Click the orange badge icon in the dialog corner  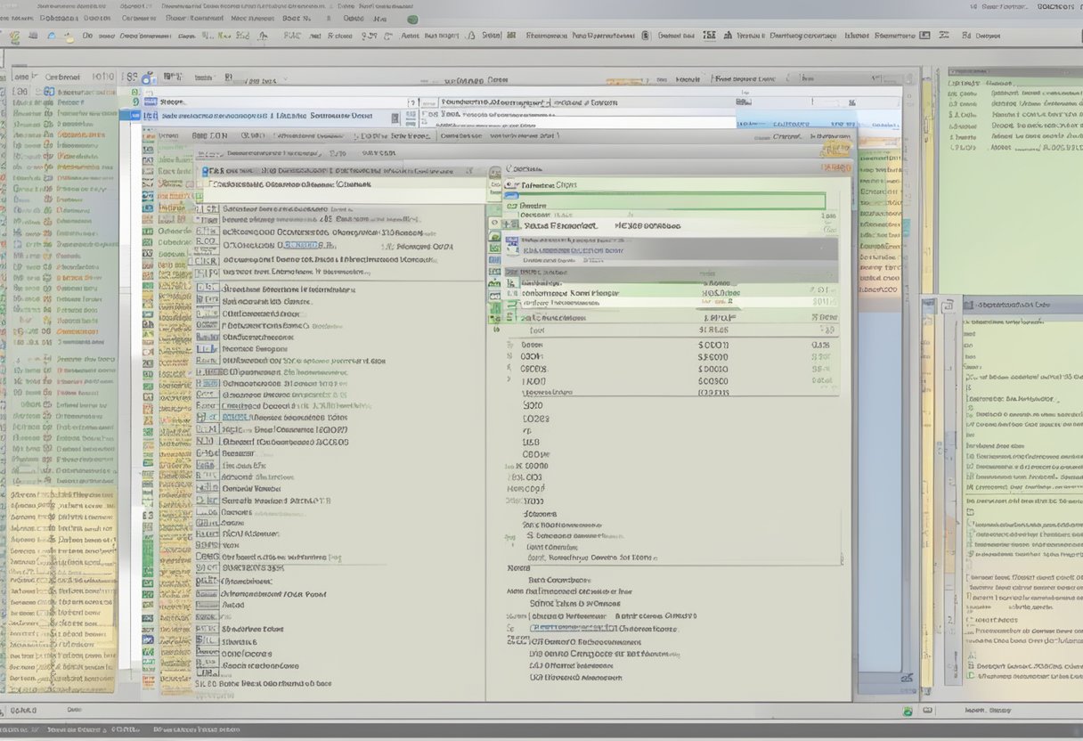[836, 148]
